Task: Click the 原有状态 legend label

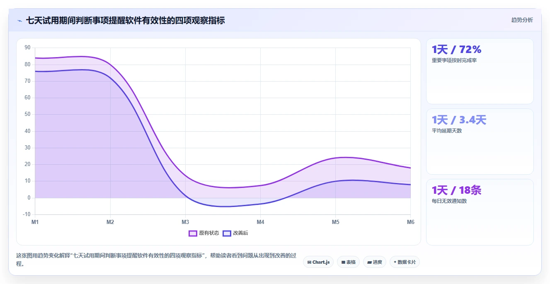Action: tap(209, 233)
